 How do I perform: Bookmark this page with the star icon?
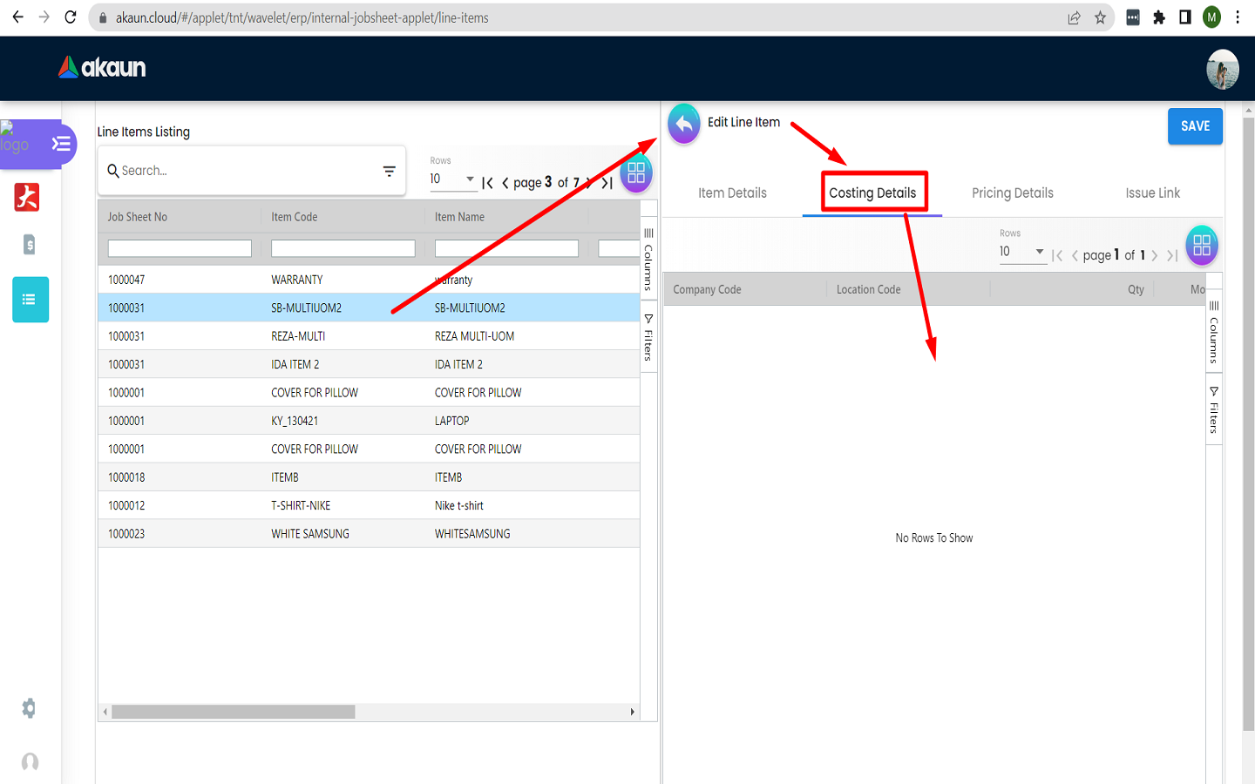[1101, 17]
